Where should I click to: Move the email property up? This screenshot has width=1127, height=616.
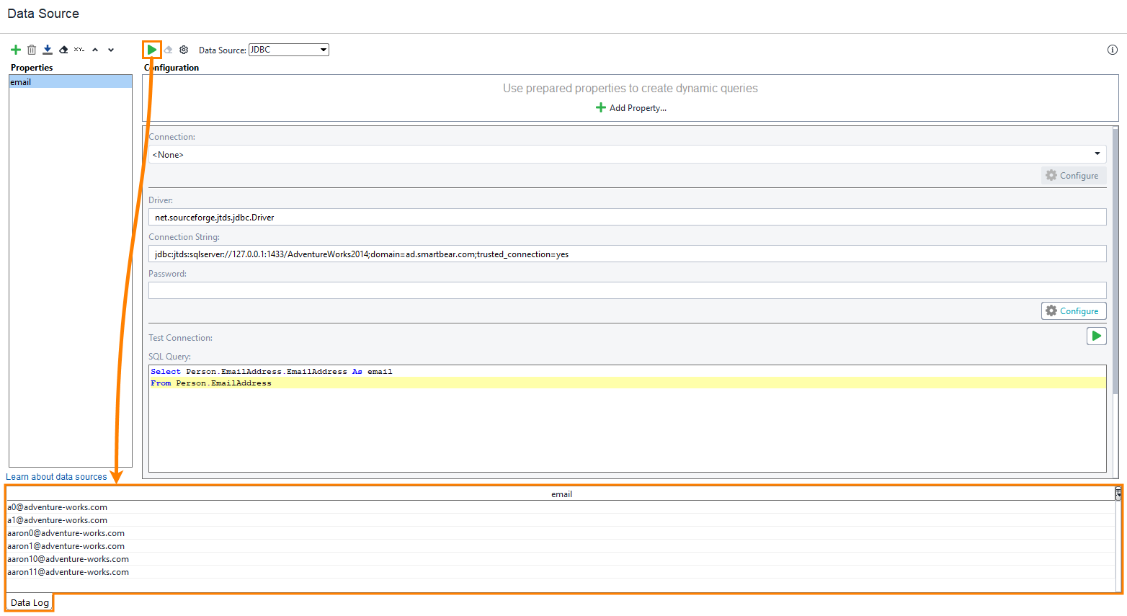[94, 50]
